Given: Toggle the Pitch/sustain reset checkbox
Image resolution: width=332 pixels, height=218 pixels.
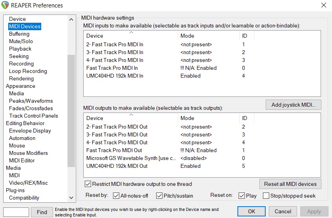Looking at the screenshot, I should pos(159,196).
